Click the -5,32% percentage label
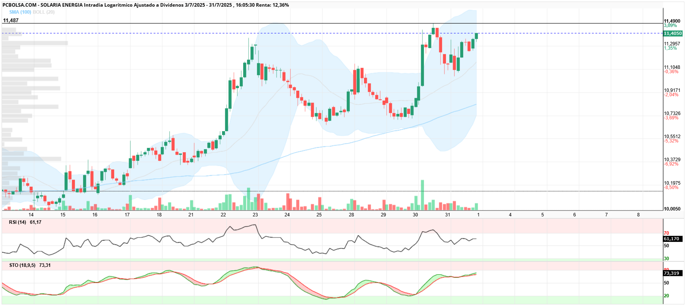Viewport: 686px width, 306px height. pos(671,141)
